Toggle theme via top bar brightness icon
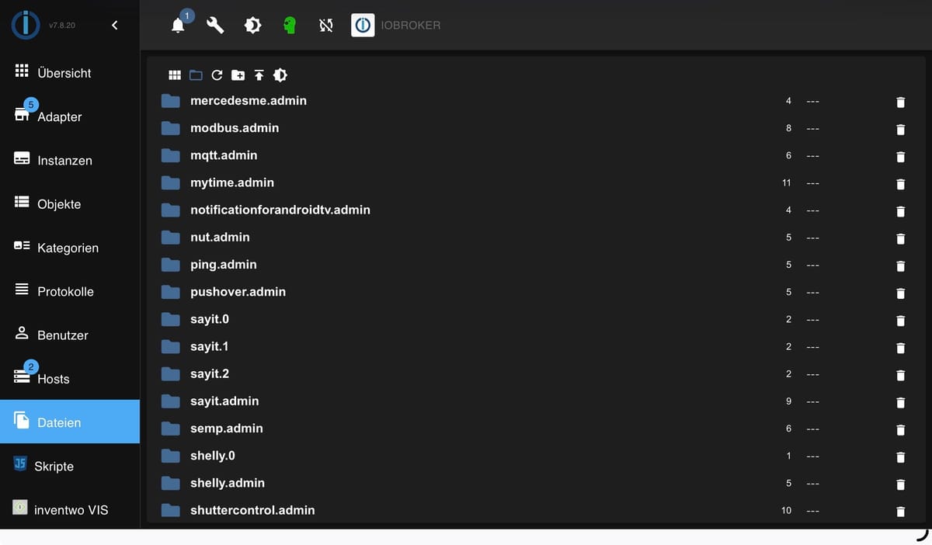Image resolution: width=932 pixels, height=545 pixels. (252, 26)
